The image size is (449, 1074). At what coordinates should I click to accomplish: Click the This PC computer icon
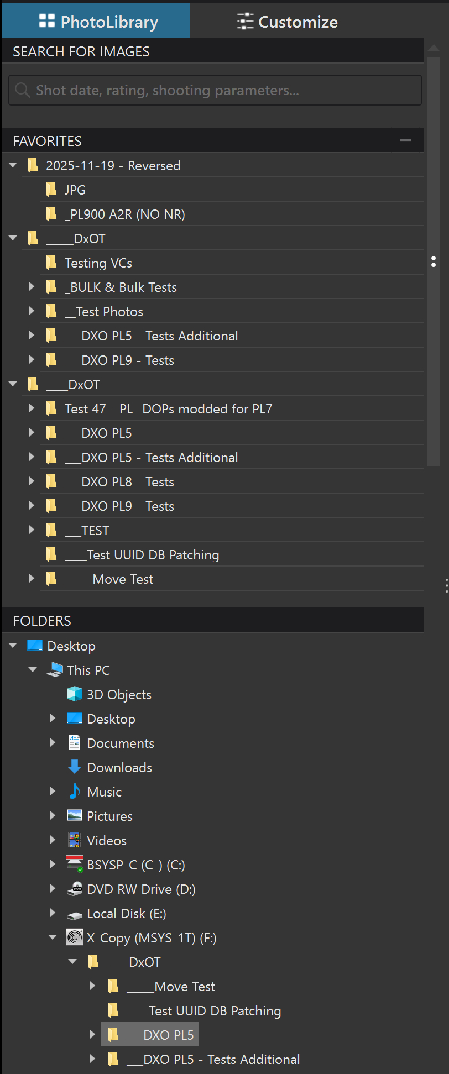(55, 670)
